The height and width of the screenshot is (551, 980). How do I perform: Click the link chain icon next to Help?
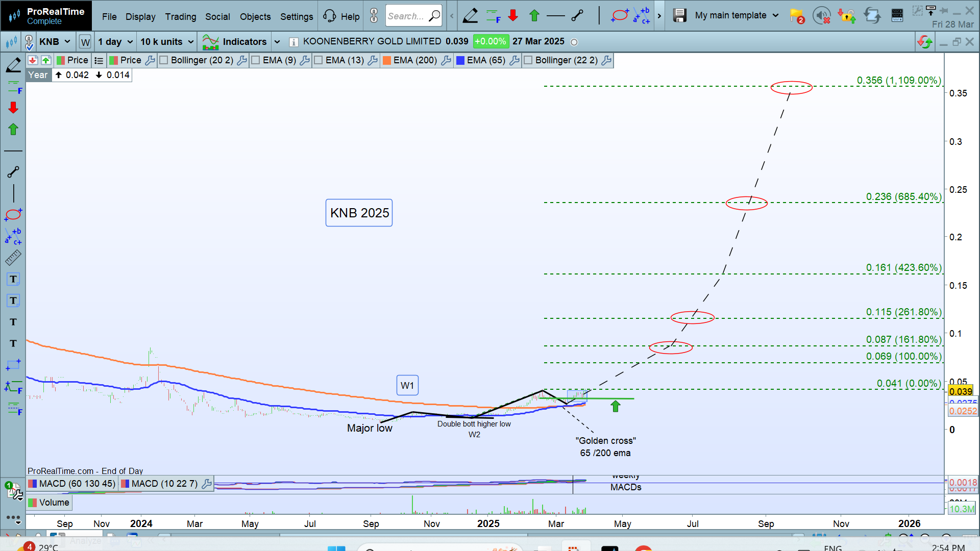click(x=374, y=16)
